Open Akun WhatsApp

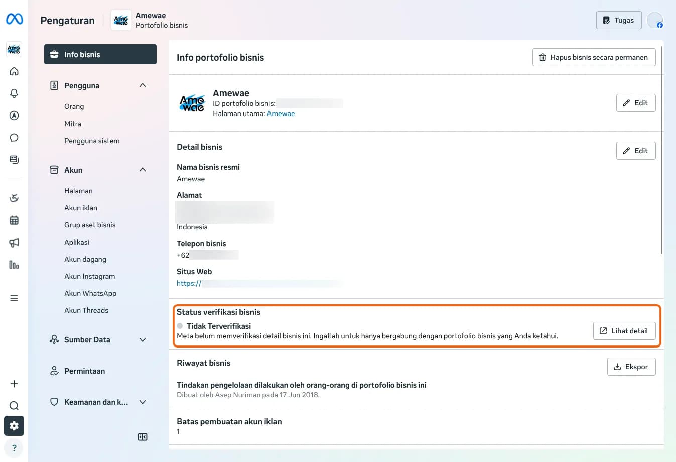(x=90, y=293)
